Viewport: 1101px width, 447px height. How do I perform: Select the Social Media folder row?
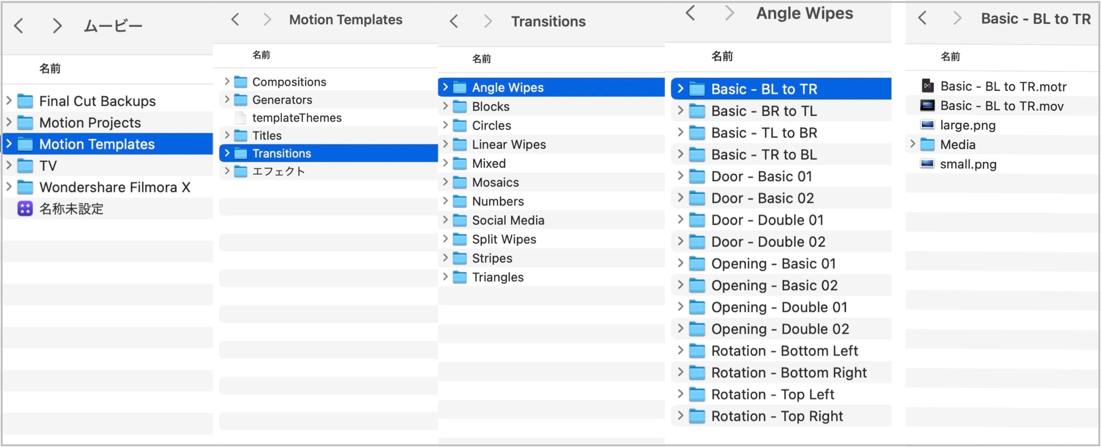(508, 221)
